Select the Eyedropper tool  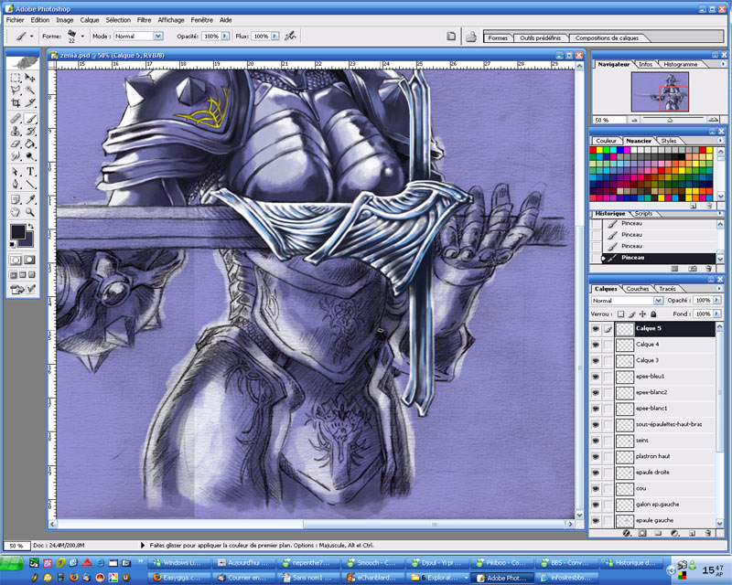coord(30,200)
